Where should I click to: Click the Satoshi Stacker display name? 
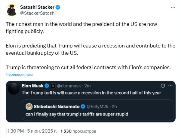tap(37, 7)
